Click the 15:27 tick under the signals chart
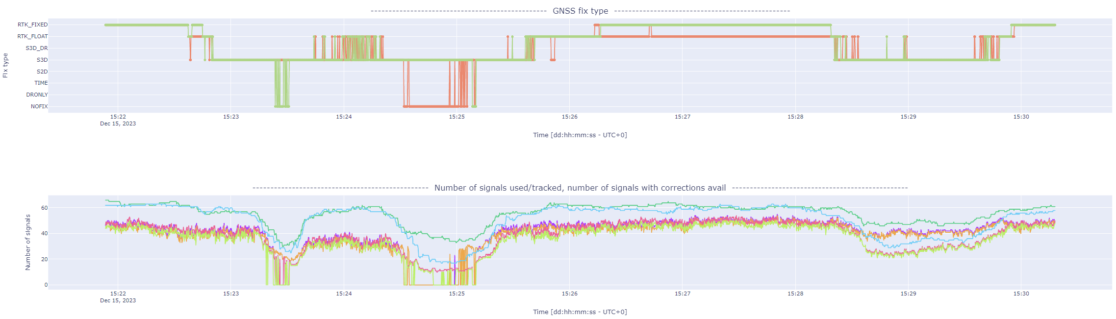The image size is (1116, 319). 683,294
